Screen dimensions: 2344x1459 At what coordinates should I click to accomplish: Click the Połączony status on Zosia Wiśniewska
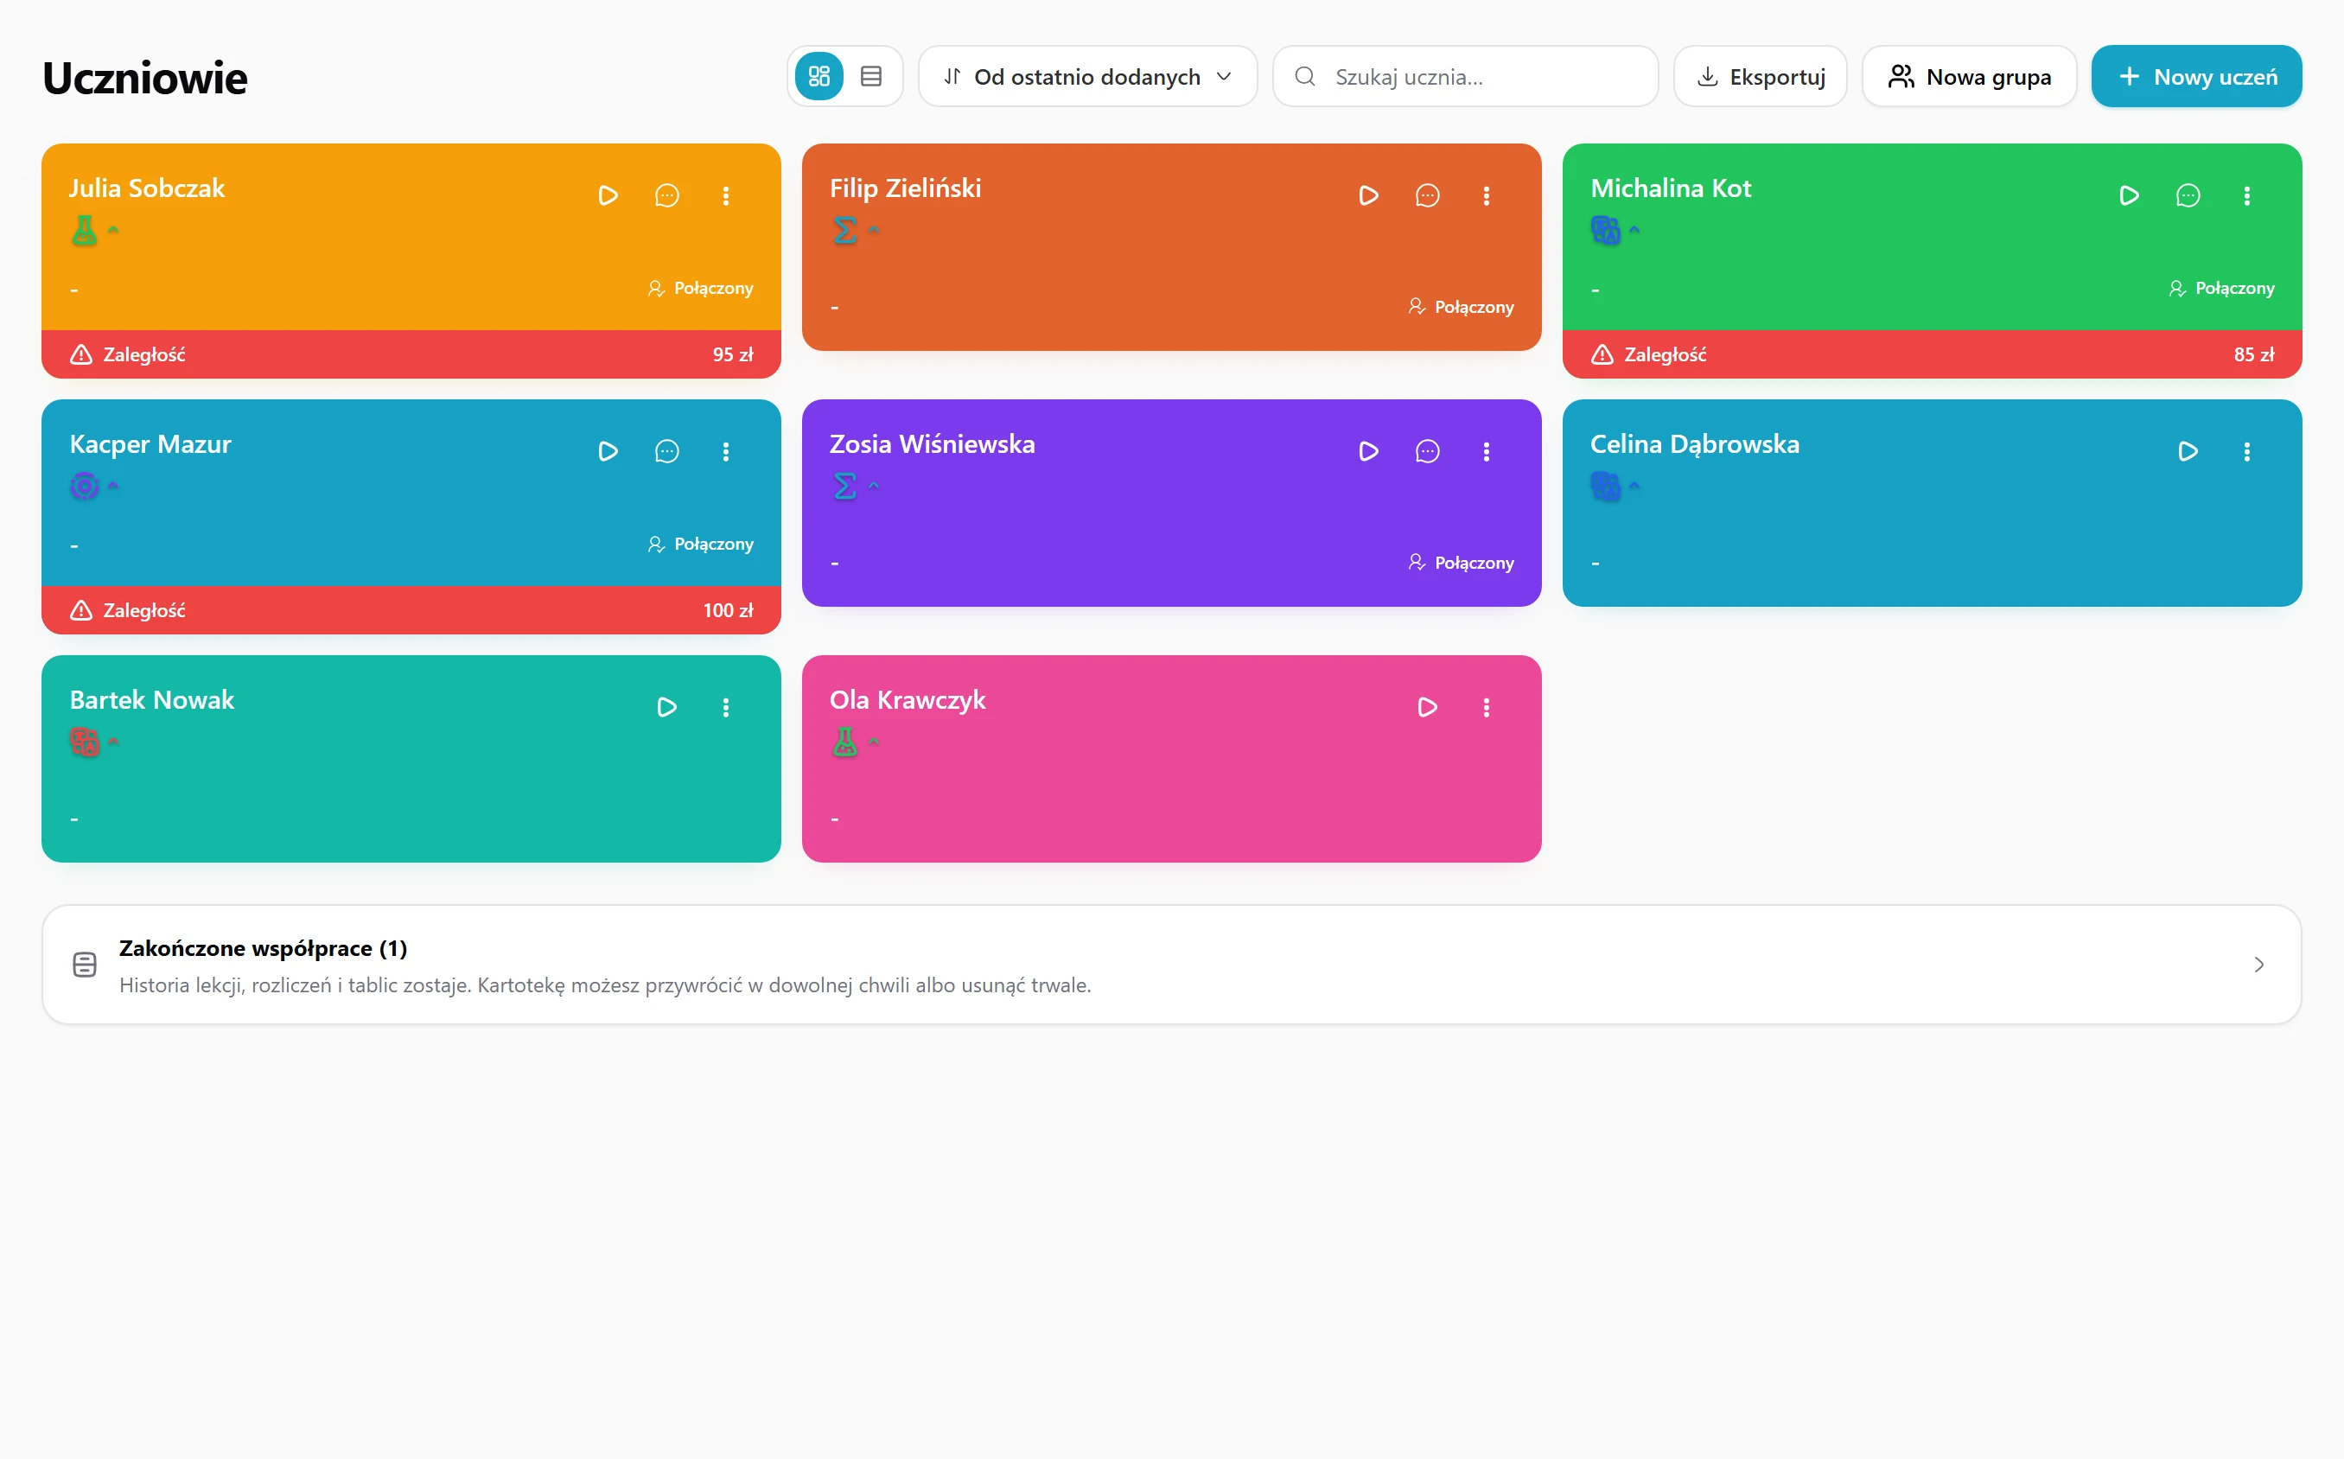point(1461,563)
